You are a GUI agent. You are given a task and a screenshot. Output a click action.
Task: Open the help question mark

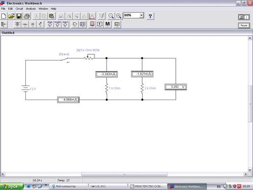[x=150, y=16]
